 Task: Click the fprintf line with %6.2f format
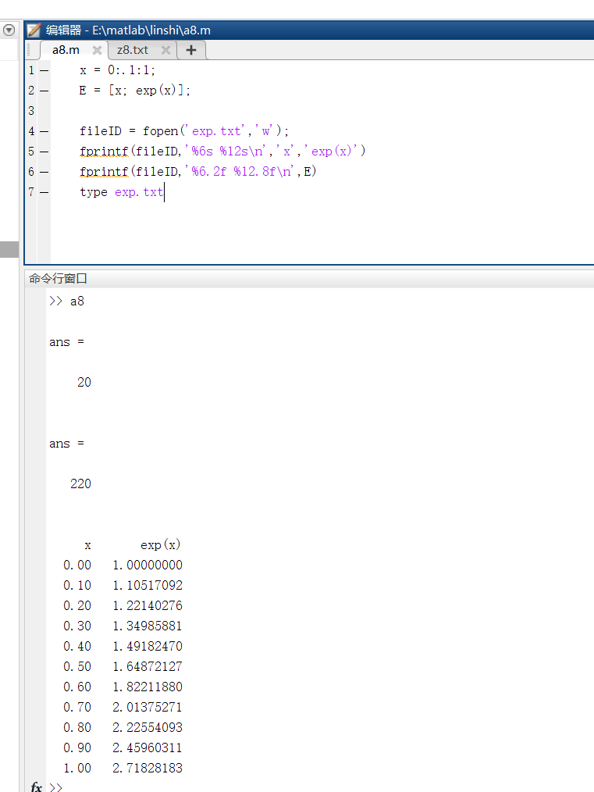[197, 172]
